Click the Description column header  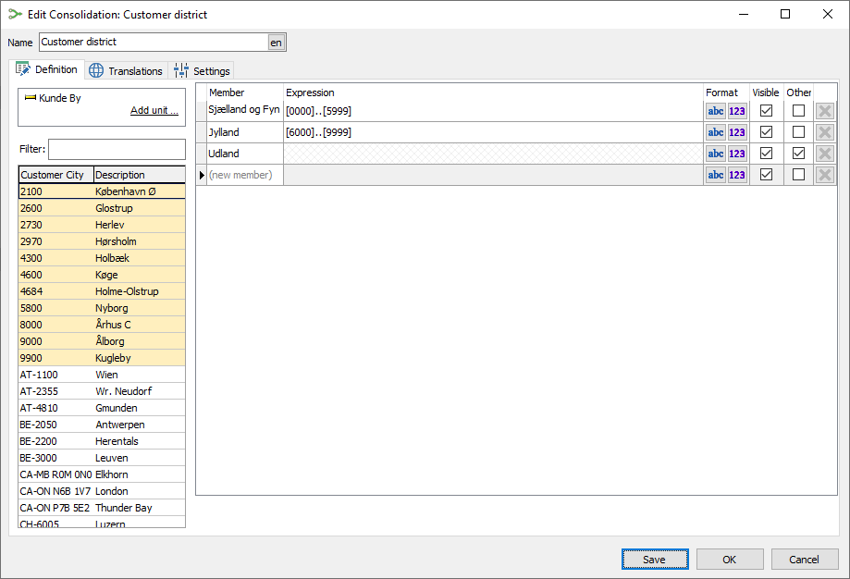pyautogui.click(x=140, y=175)
